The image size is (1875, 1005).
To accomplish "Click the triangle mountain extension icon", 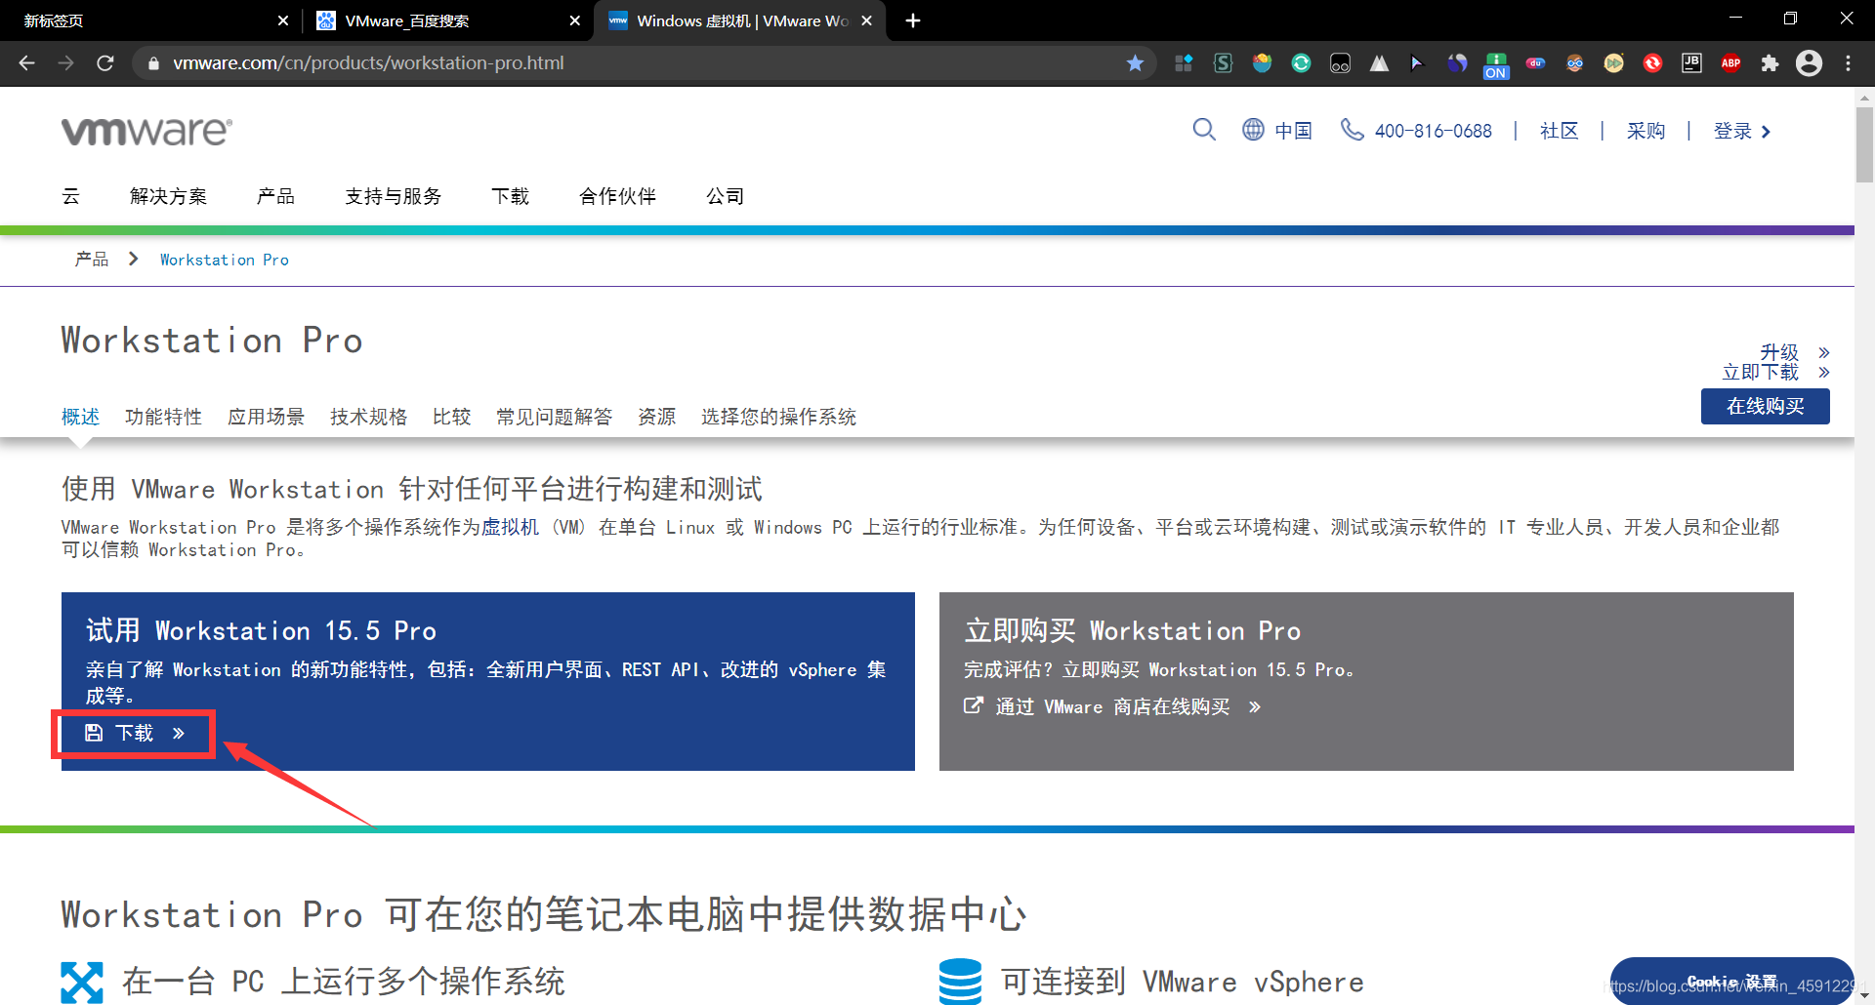I will click(x=1379, y=63).
